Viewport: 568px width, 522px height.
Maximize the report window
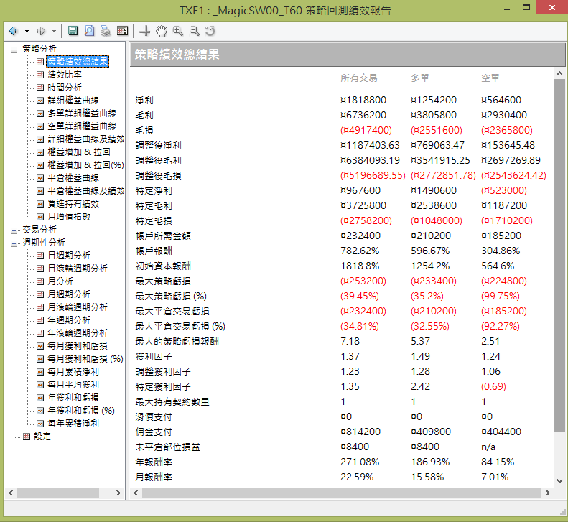coord(526,7)
